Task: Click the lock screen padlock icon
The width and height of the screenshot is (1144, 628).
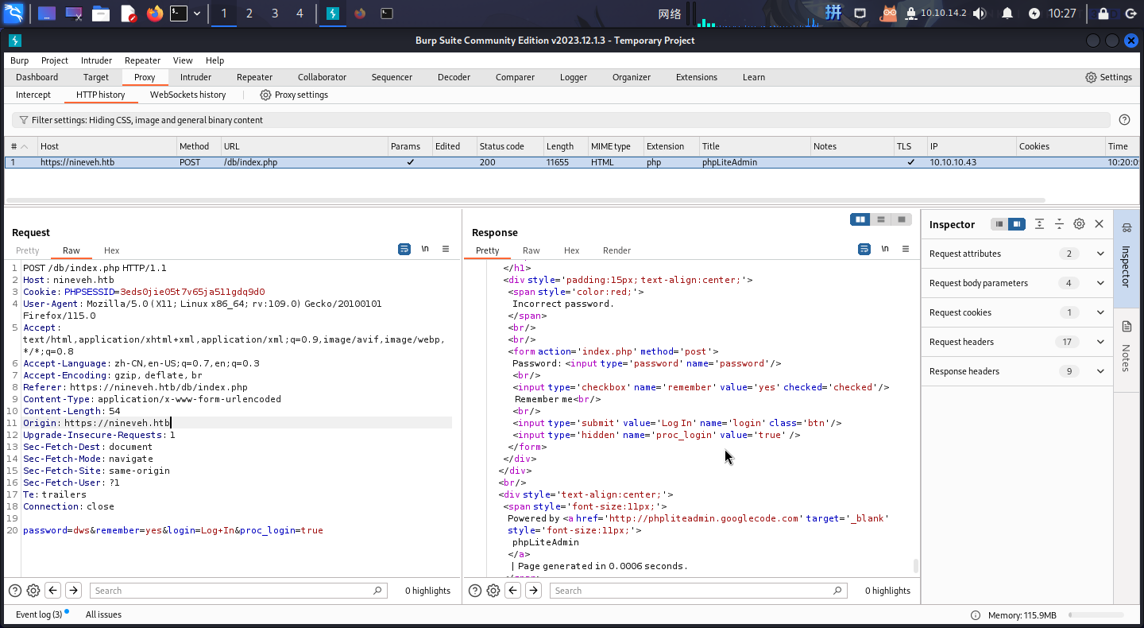Action: (1103, 13)
